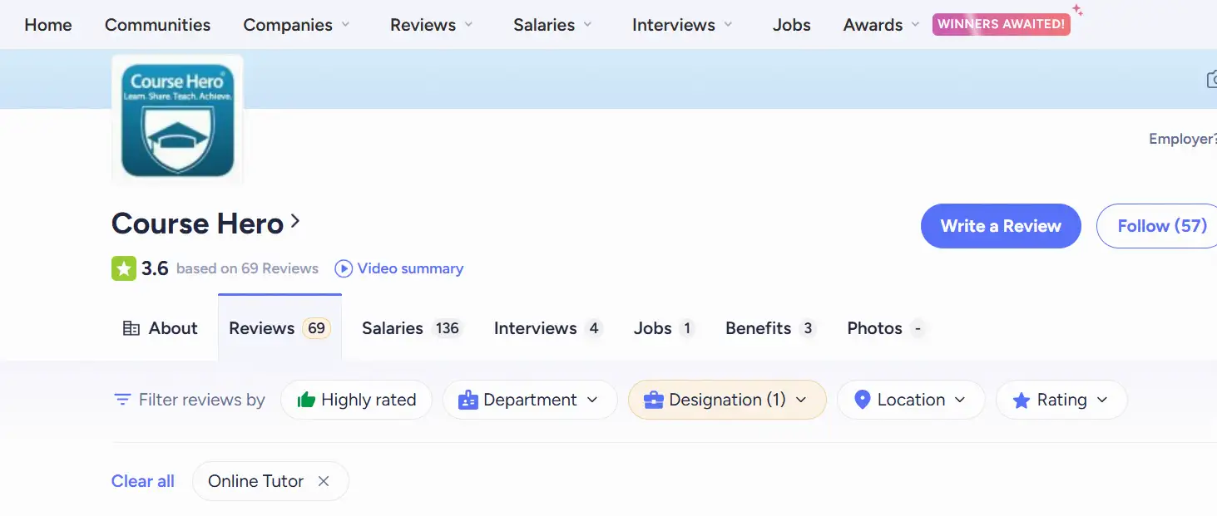Image resolution: width=1217 pixels, height=516 pixels.
Task: Switch to the Jobs 1 tab
Action: [x=664, y=328]
